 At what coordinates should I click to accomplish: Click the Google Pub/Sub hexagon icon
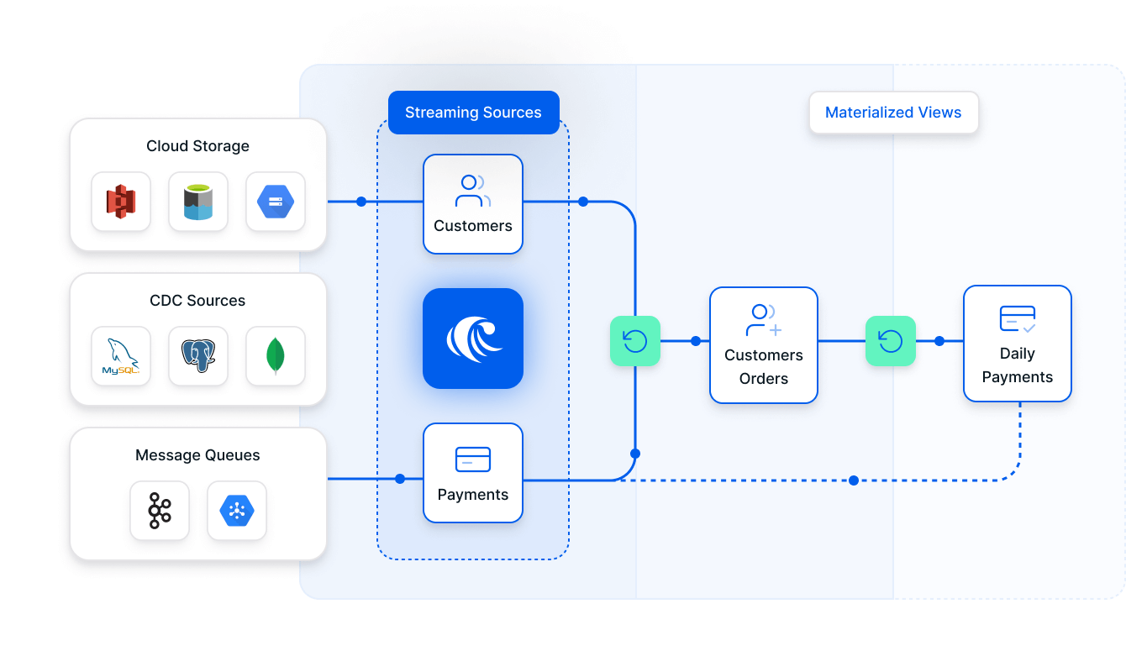tap(237, 511)
